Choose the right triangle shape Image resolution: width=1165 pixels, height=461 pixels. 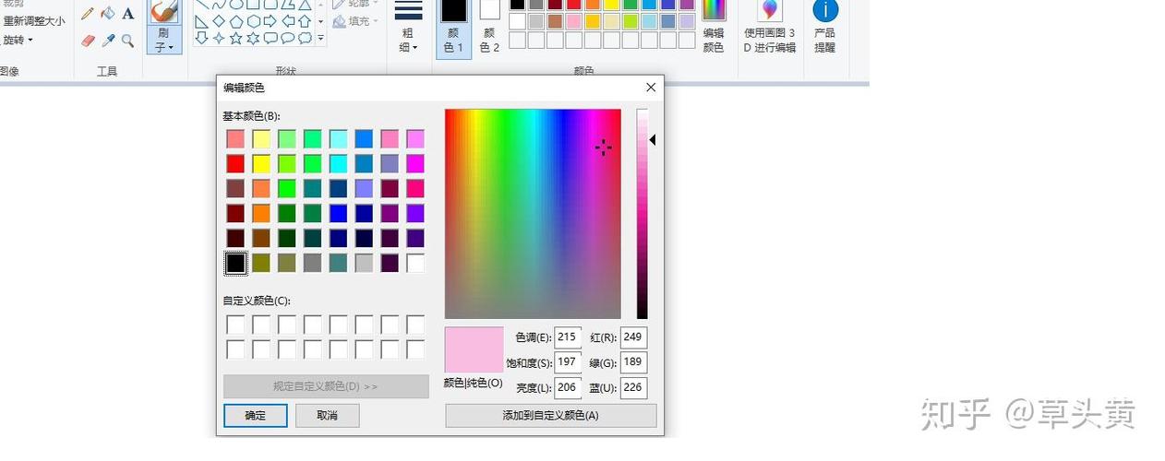pyautogui.click(x=201, y=21)
